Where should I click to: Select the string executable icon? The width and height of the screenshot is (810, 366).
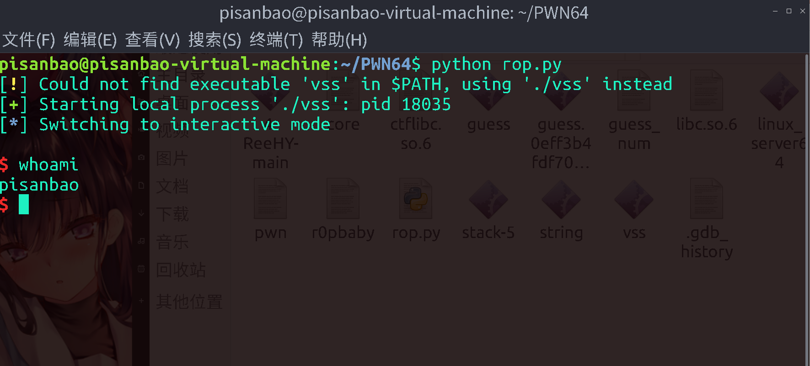pyautogui.click(x=561, y=199)
